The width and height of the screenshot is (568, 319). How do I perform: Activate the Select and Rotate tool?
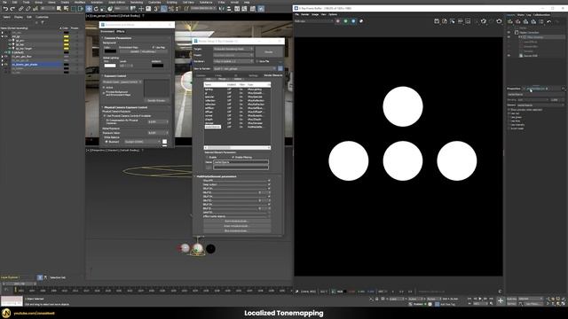pos(96,9)
